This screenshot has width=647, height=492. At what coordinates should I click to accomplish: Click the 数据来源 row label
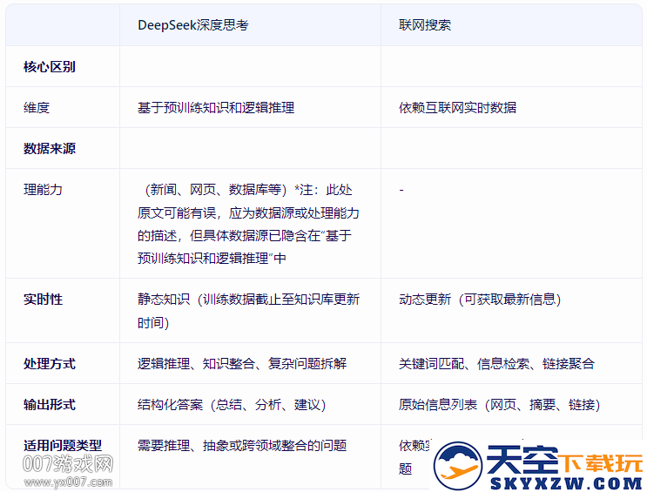point(50,149)
